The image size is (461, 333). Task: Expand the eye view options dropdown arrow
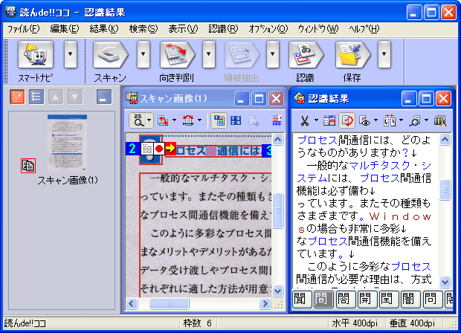[x=375, y=120]
